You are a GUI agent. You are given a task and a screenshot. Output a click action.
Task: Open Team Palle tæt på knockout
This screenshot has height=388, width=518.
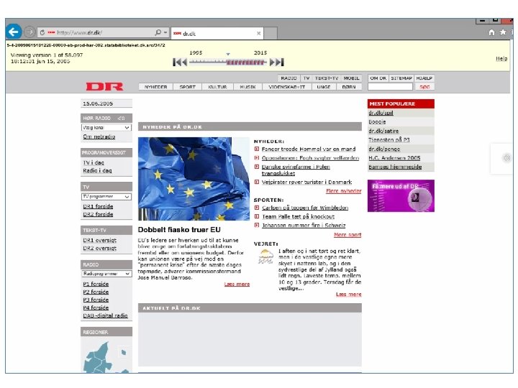coord(298,216)
